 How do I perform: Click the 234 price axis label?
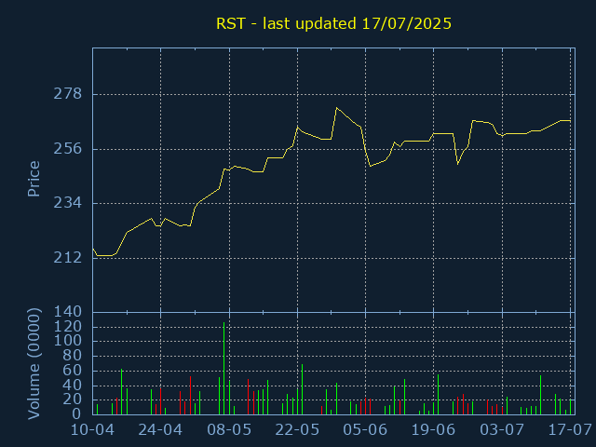(x=68, y=203)
